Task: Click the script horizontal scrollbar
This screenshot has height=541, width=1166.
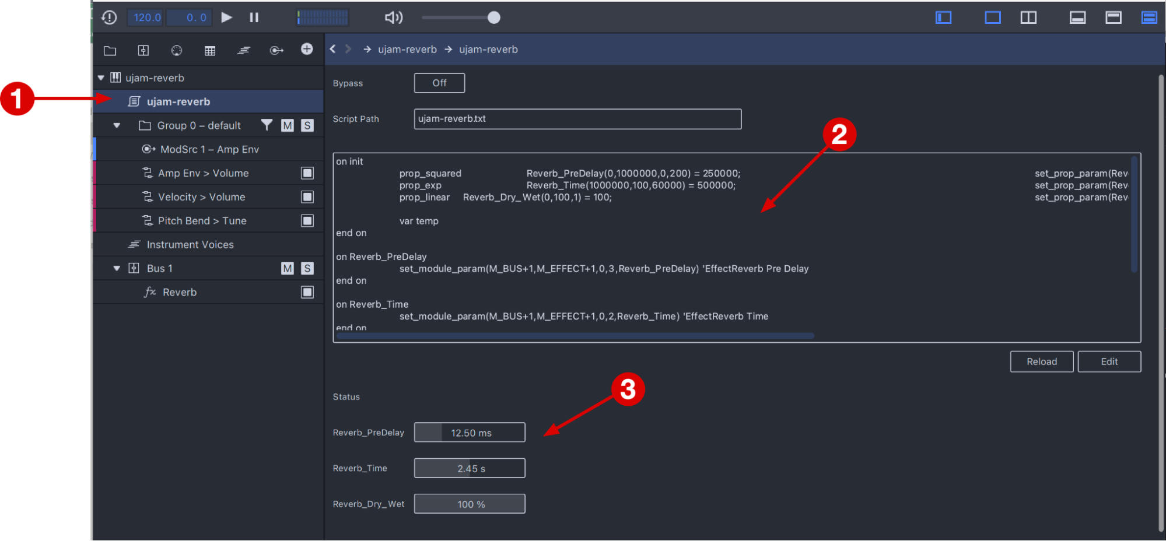Action: (575, 336)
